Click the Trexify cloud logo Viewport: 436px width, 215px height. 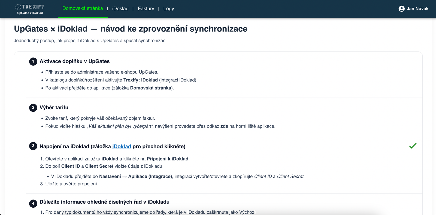point(30,7)
